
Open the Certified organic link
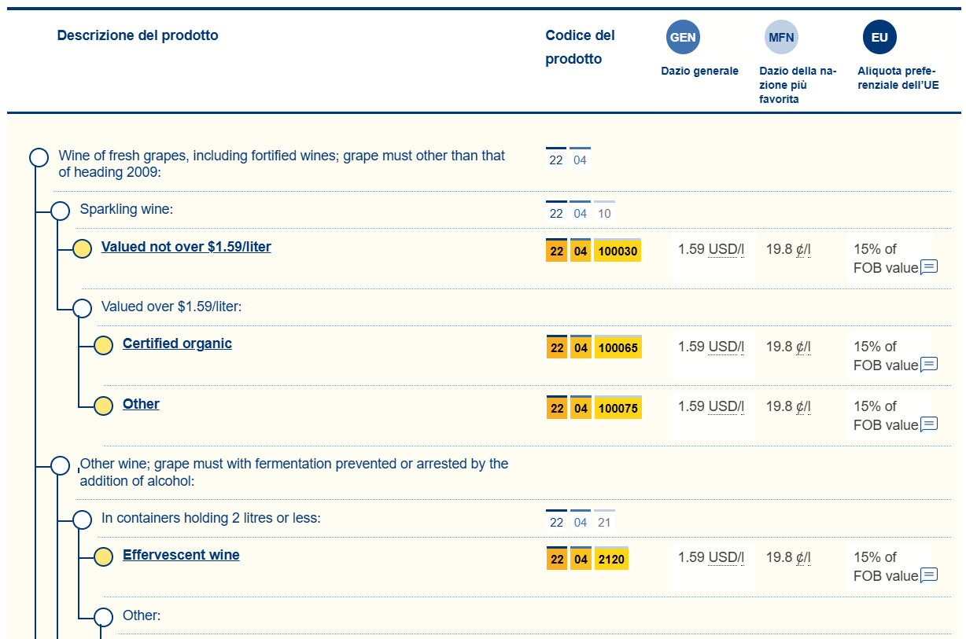pos(177,343)
